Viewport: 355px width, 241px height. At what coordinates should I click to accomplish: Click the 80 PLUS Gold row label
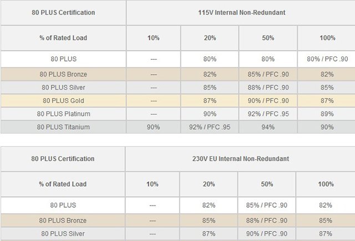pyautogui.click(x=63, y=100)
